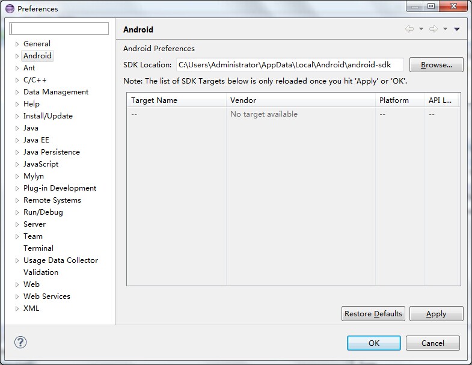Select Plug-in Development category
472x365 pixels.
[x=60, y=188]
